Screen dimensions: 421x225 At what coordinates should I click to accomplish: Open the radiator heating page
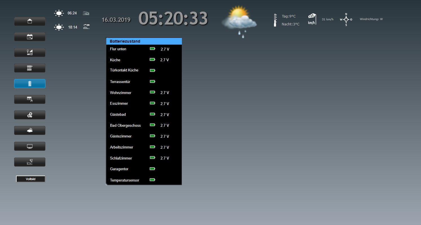pyautogui.click(x=30, y=68)
